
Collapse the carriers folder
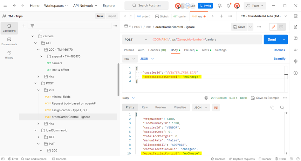coord(32,36)
